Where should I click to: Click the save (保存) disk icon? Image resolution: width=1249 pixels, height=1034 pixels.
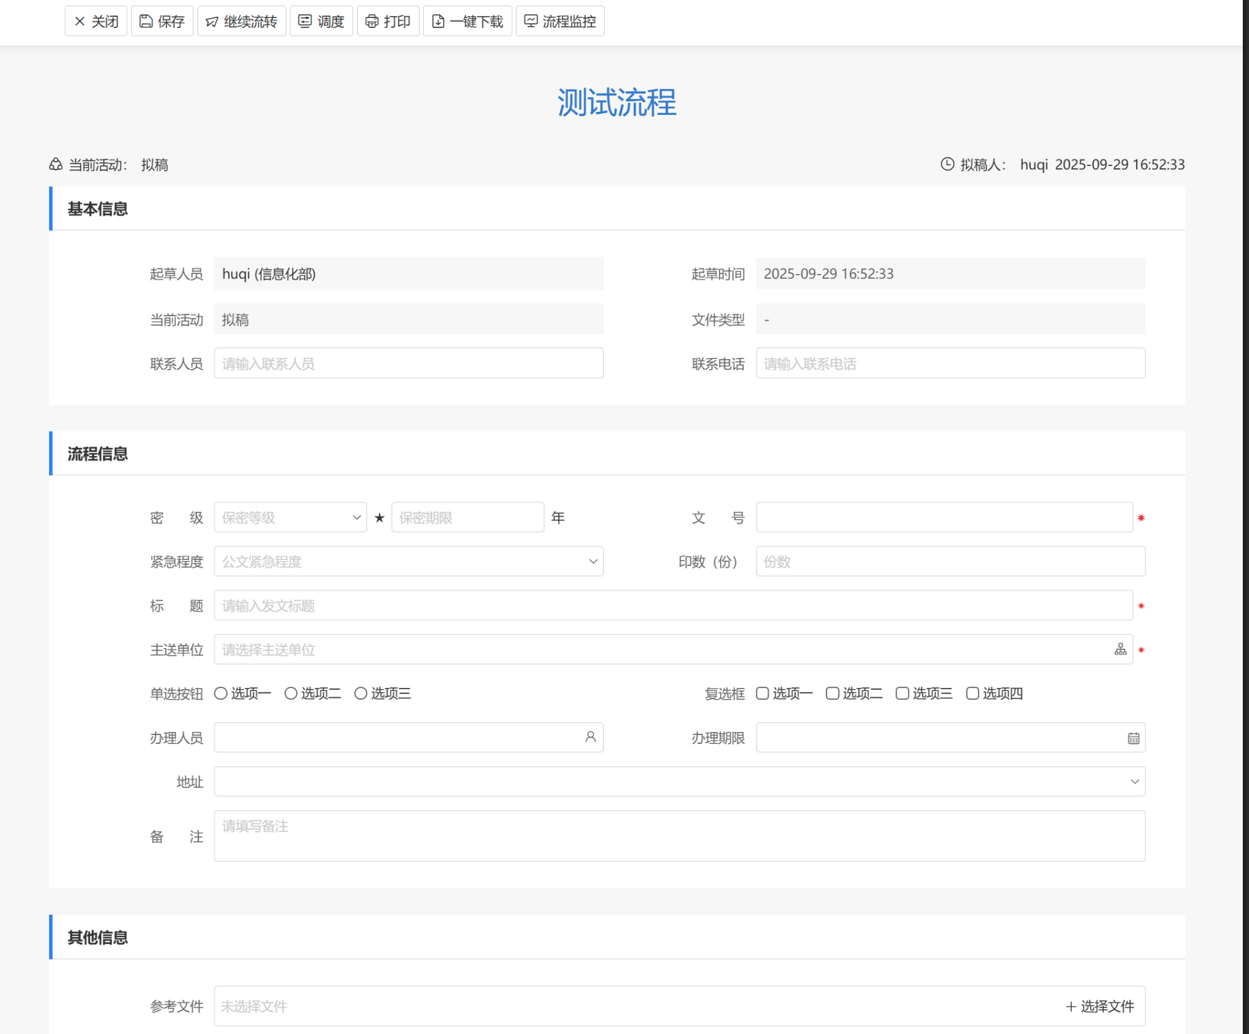146,22
